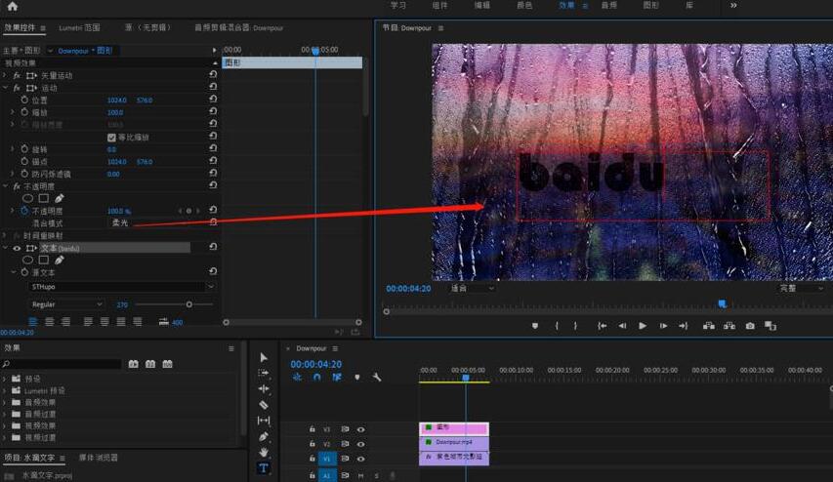This screenshot has height=482, width=833.
Task: Draw free bezier mask under 不透明度
Action: click(59, 198)
